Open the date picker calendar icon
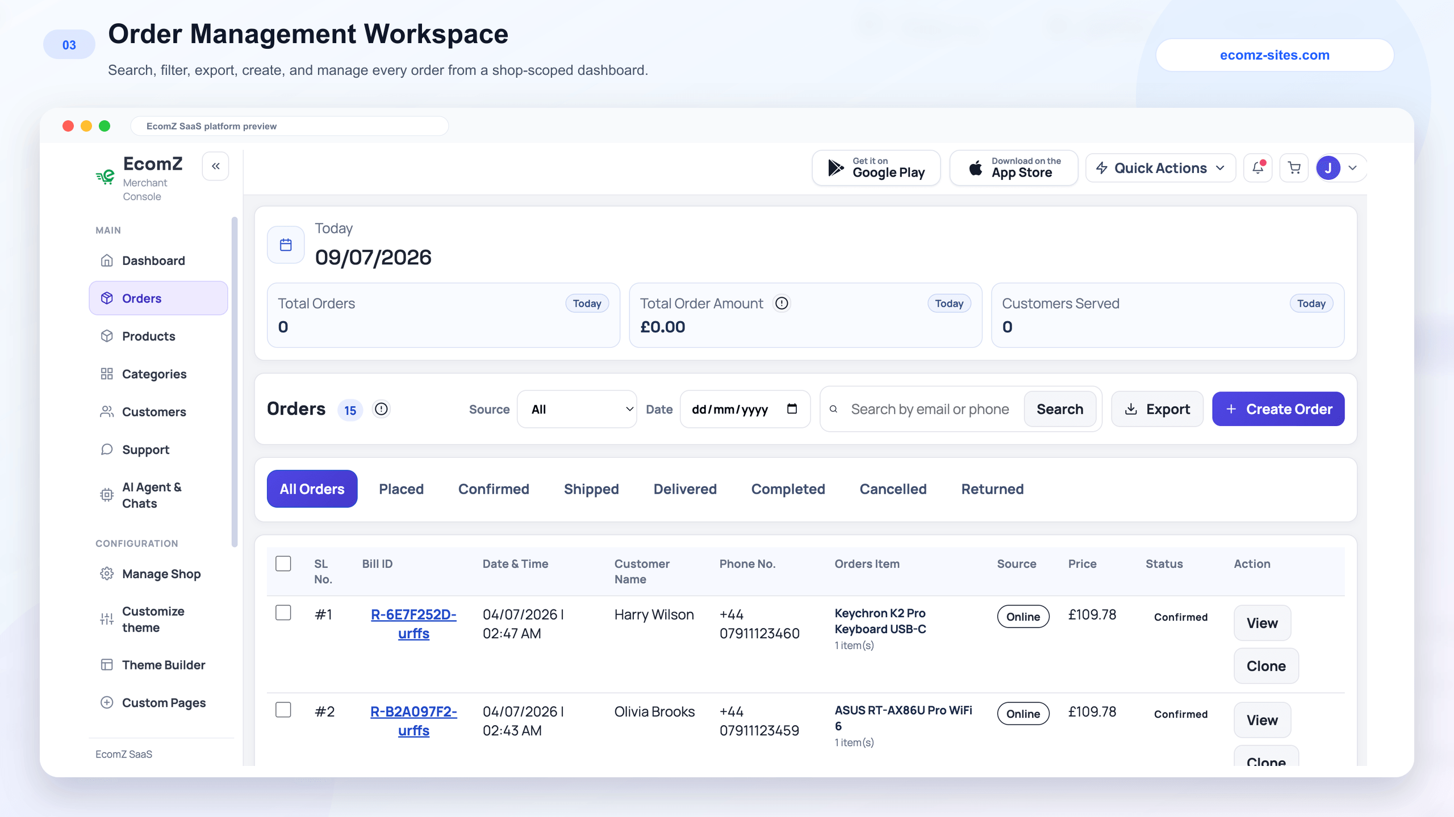Screen dimensions: 1454x817 tap(792, 408)
